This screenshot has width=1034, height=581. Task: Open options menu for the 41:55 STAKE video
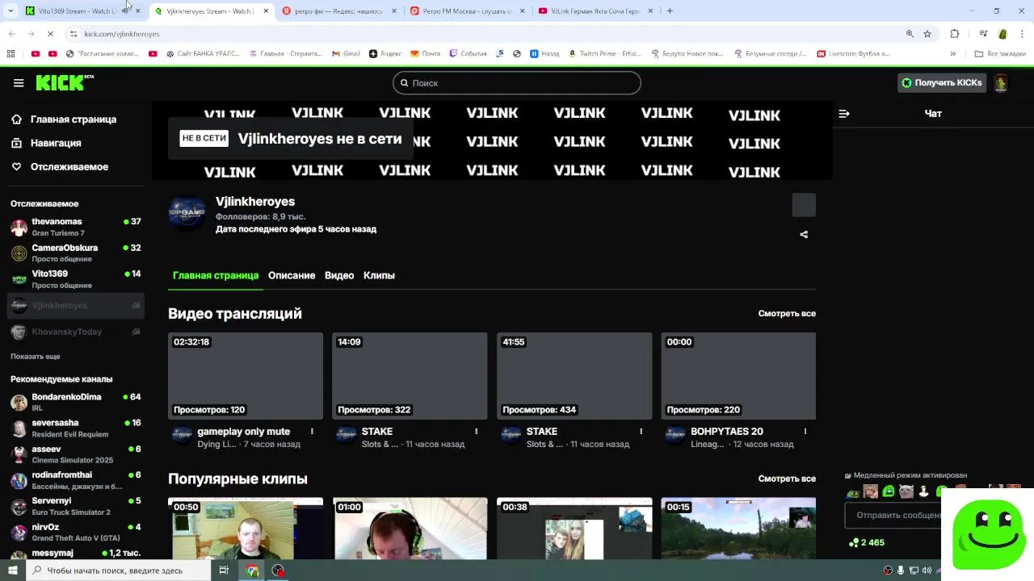click(x=641, y=432)
